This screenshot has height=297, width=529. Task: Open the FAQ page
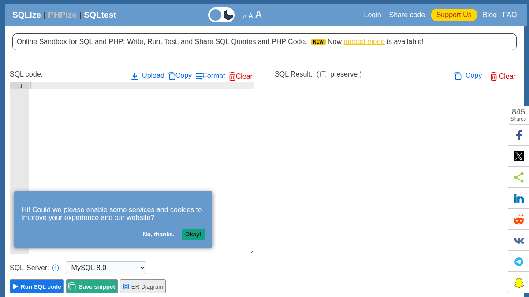[x=510, y=15]
